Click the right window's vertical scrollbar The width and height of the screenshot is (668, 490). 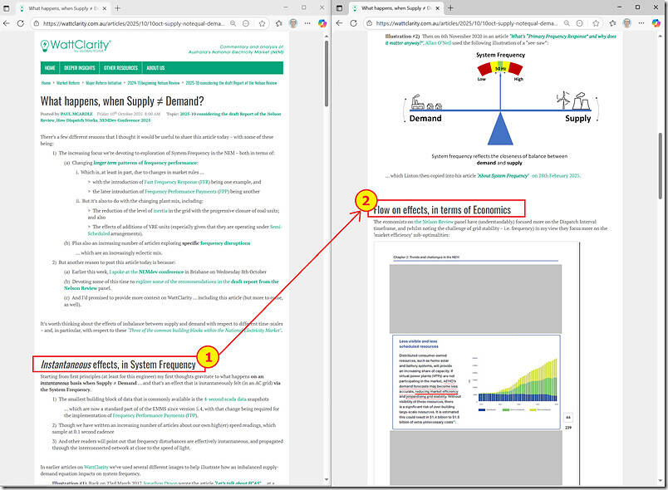(x=661, y=166)
